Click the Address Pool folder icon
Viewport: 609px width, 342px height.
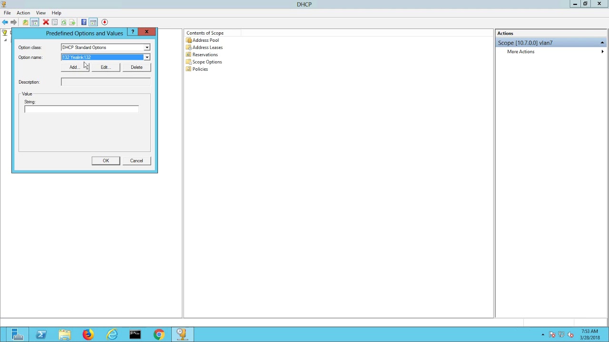[189, 40]
